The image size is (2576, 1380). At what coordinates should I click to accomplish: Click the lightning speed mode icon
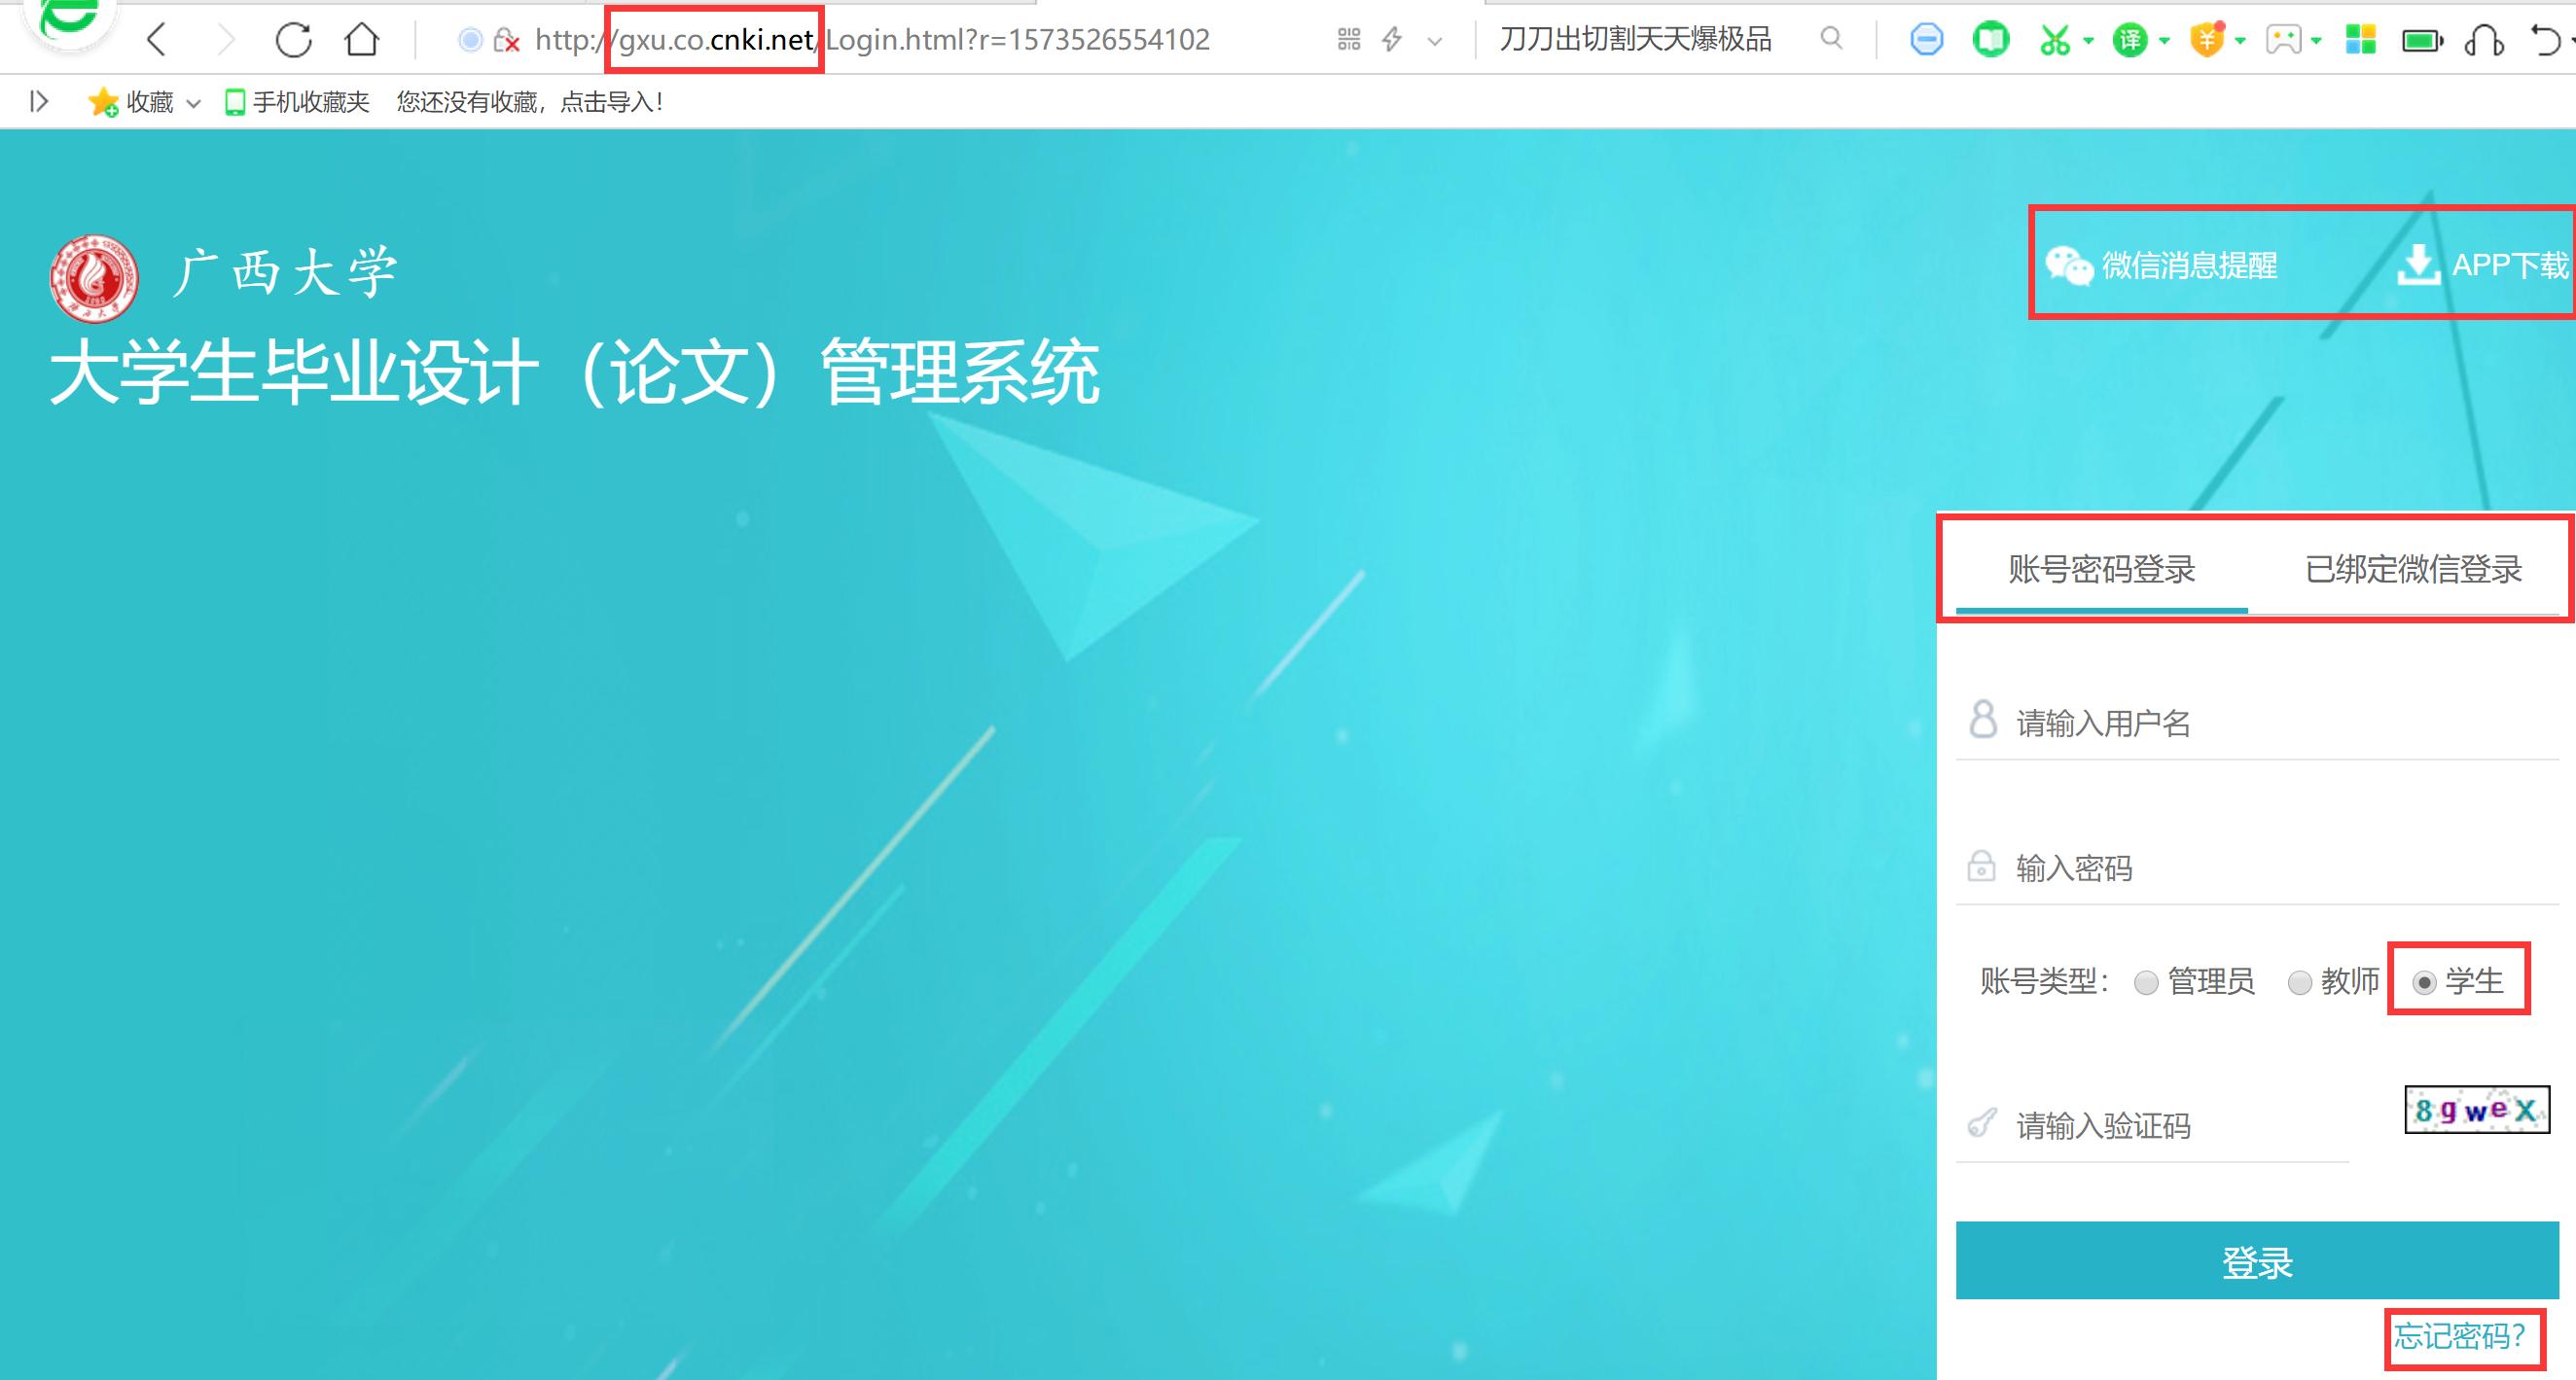coord(1392,40)
